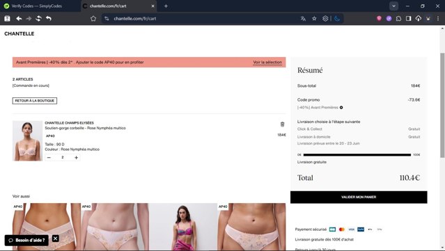
Task: Open the first toolbar save icon
Action: 7,18
